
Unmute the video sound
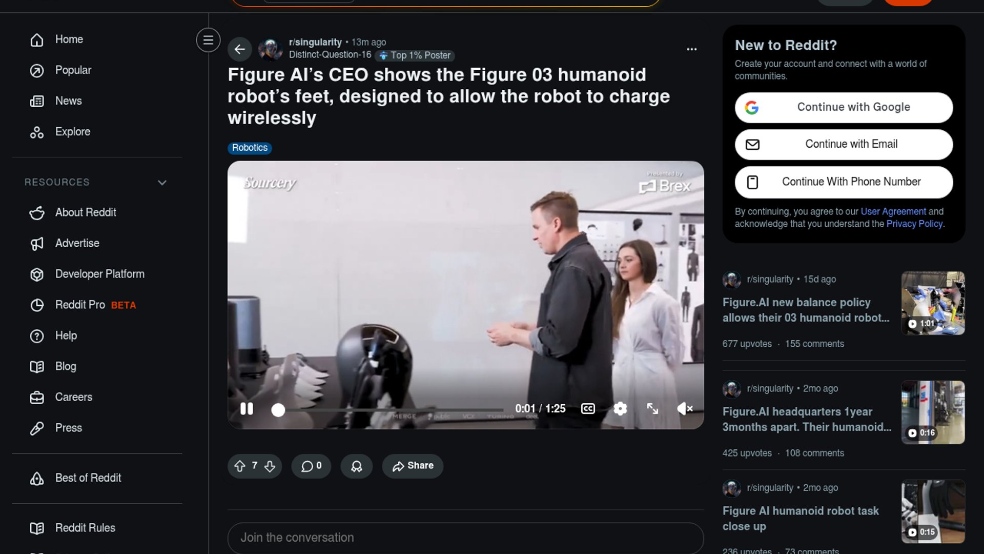(x=685, y=409)
